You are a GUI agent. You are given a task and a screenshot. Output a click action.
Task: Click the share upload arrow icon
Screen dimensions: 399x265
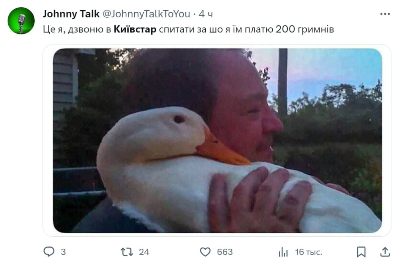[x=385, y=252]
